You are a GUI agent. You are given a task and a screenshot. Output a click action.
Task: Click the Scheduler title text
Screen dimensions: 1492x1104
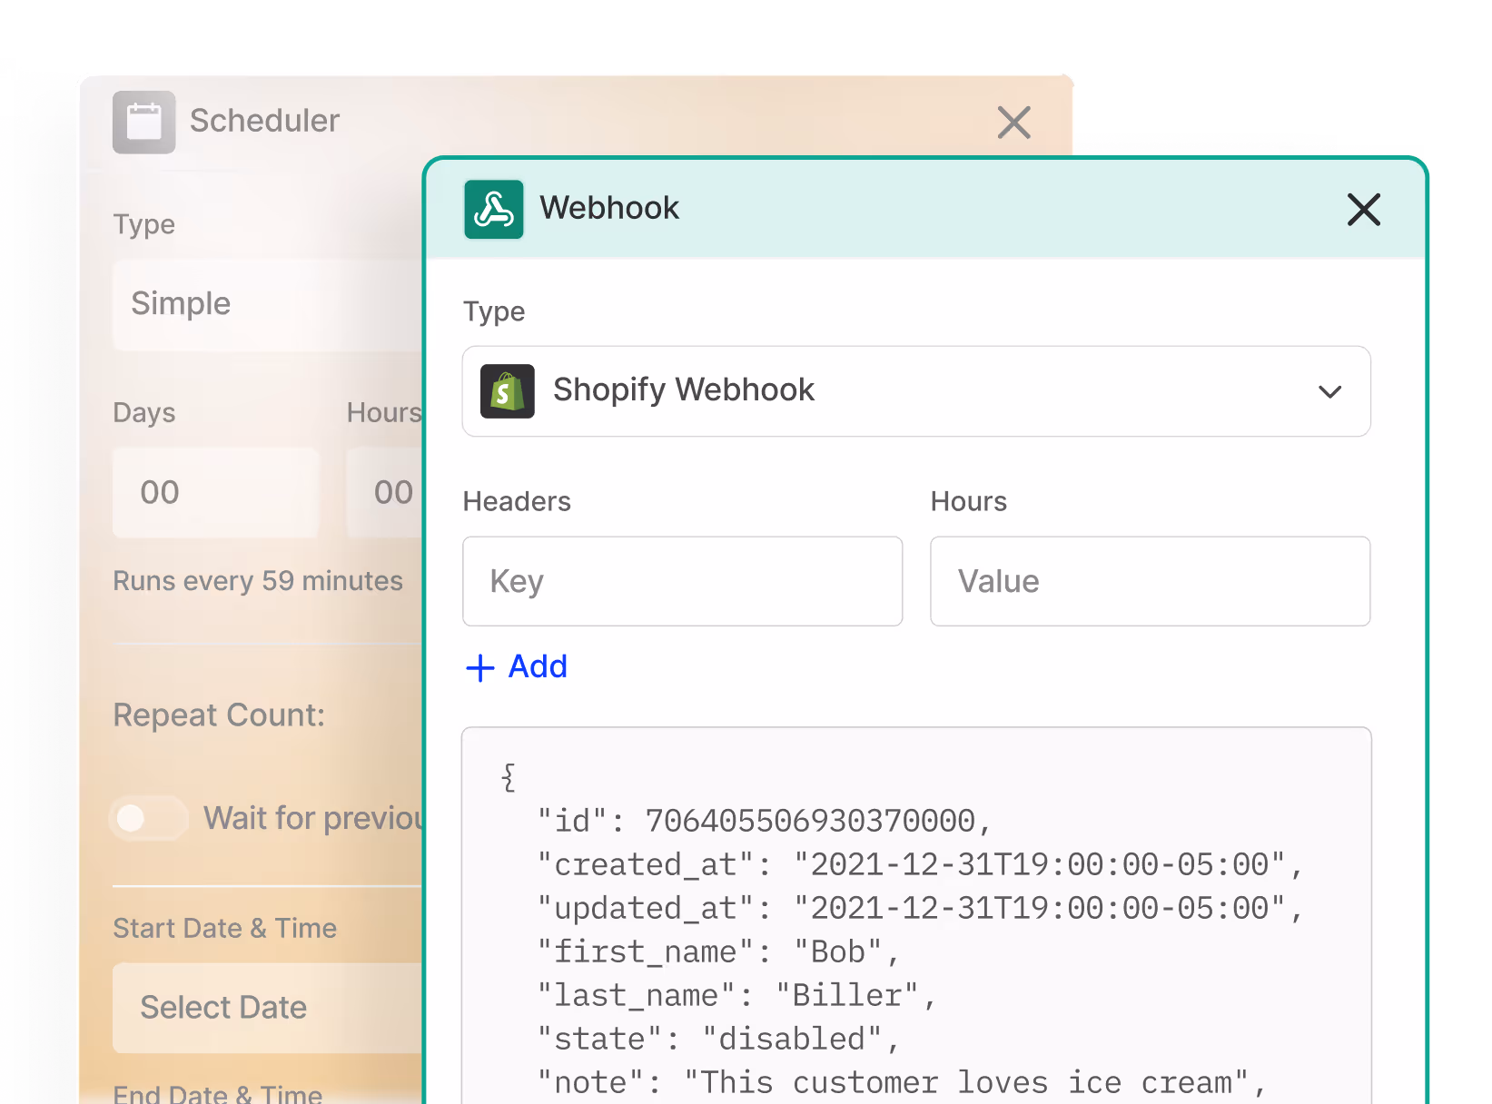[264, 121]
